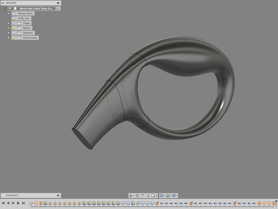Jump to the end of the timeline
The width and height of the screenshot is (278, 209).
(23, 203)
